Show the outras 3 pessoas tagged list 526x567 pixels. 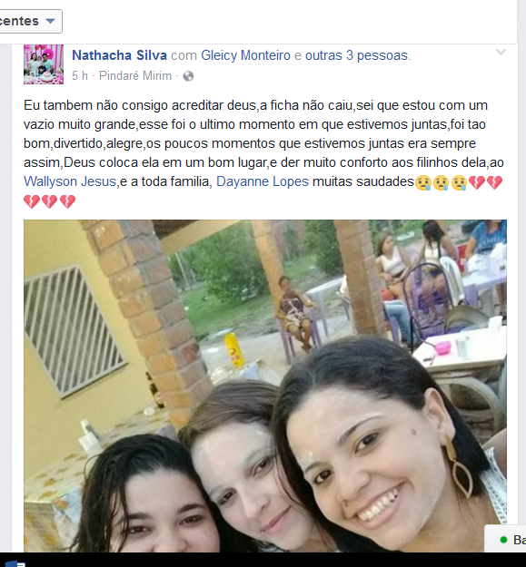[357, 55]
